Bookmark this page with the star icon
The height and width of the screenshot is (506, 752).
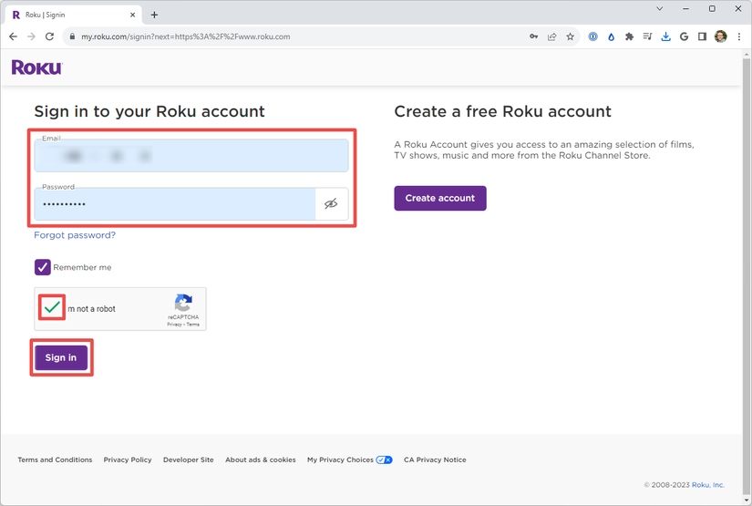571,36
